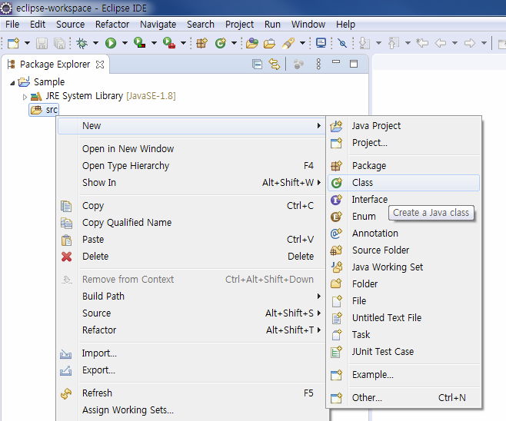Open the Navigate menu
The image size is (506, 421).
click(158, 24)
